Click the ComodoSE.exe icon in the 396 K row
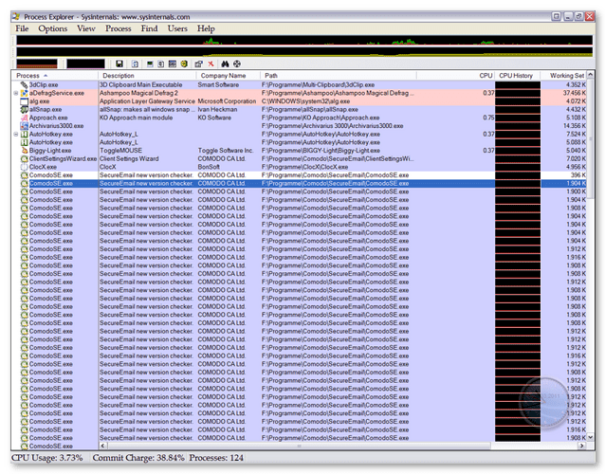605x474 pixels. pos(25,175)
